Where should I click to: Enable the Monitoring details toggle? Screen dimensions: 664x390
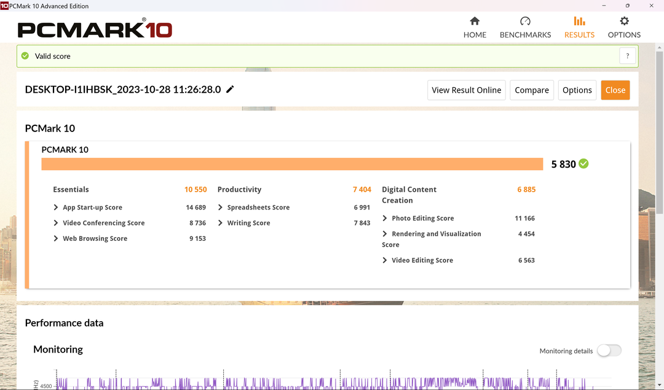[609, 351]
